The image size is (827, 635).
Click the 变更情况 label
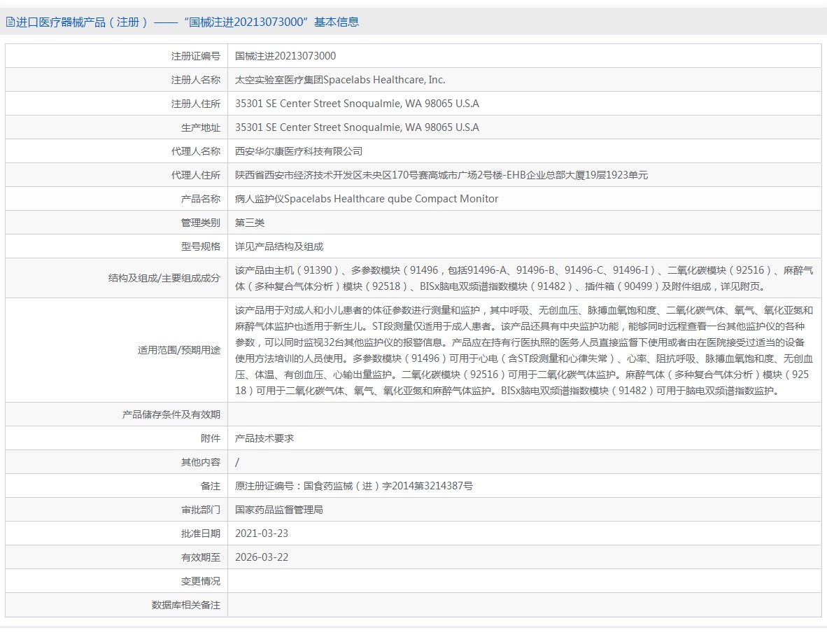tap(200, 580)
